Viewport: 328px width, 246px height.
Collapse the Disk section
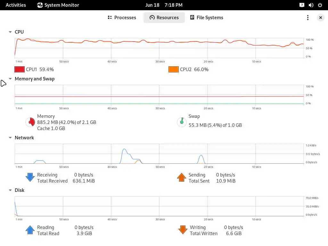(10, 190)
